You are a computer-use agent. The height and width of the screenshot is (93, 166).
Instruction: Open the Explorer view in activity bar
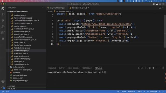point(3,9)
